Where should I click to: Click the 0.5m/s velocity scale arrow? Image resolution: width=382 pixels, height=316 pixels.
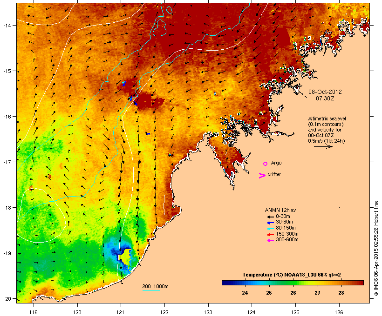point(323,146)
